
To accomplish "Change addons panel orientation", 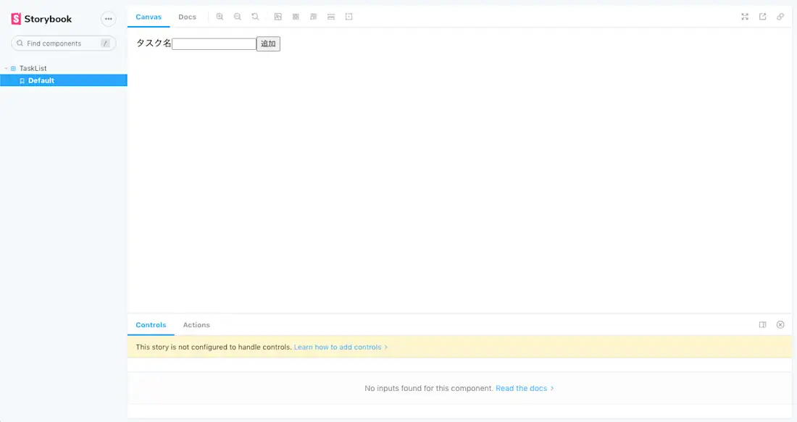I will click(762, 324).
